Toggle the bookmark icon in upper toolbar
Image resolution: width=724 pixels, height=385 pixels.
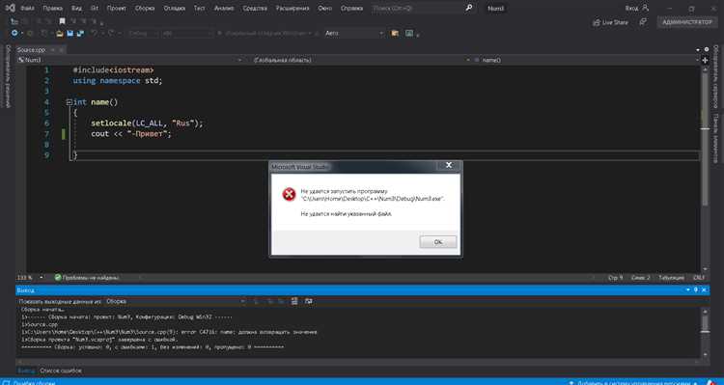pos(62,21)
